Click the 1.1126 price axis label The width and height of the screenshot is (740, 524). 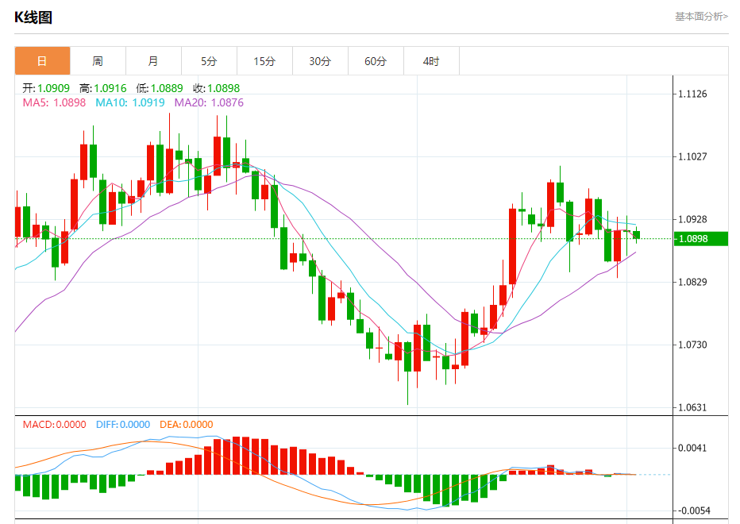point(692,94)
